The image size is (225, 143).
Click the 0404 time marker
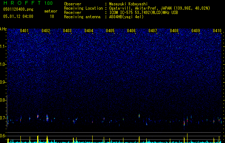pyautogui.click(x=89, y=30)
